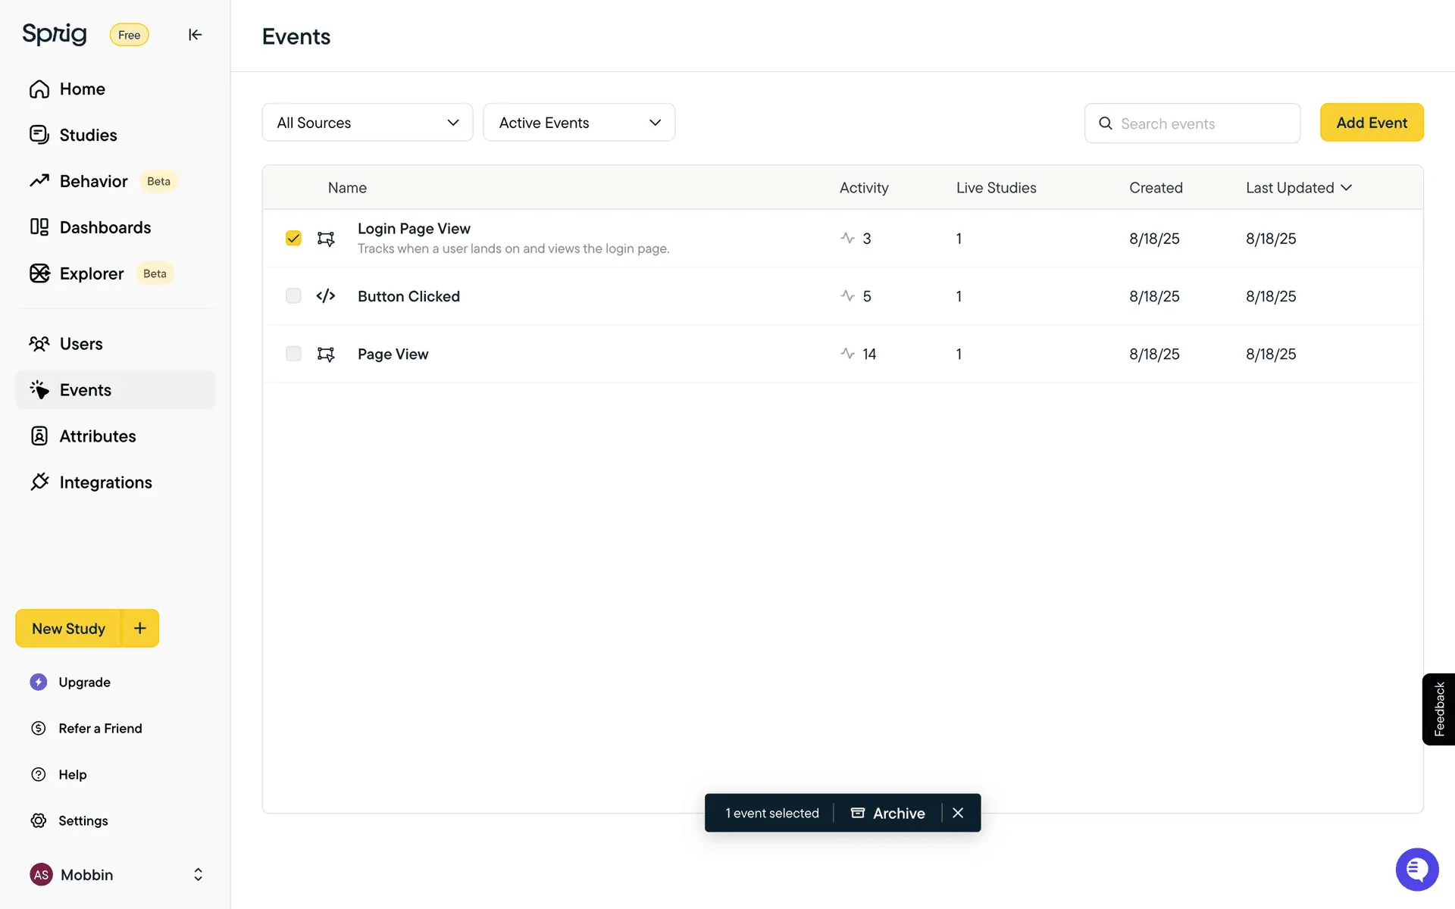
Task: Click the Button Clicked code event icon
Action: [x=326, y=296]
